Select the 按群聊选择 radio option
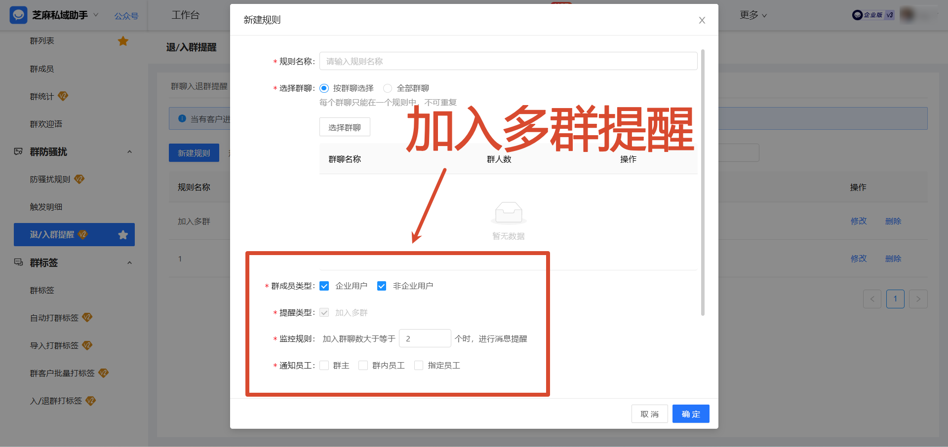The image size is (948, 447). point(324,88)
